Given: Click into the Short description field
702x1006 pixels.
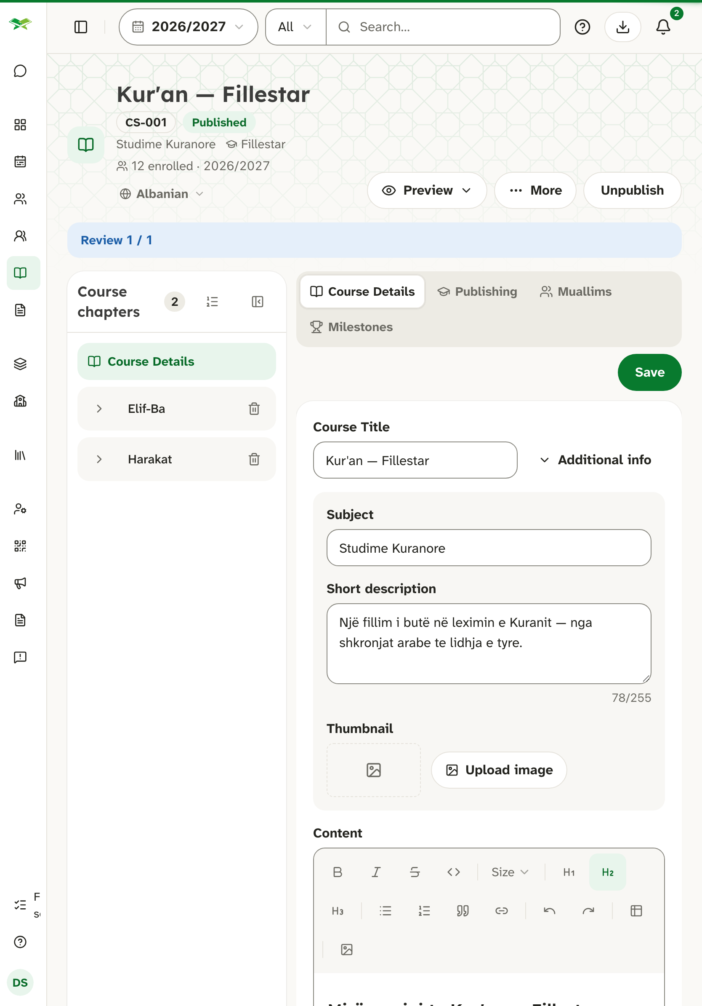Looking at the screenshot, I should coord(489,644).
